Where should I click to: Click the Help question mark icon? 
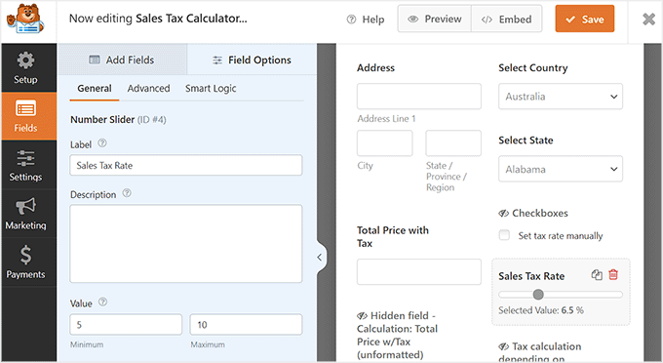(x=351, y=20)
